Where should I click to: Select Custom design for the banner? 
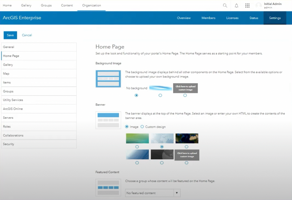(142, 127)
